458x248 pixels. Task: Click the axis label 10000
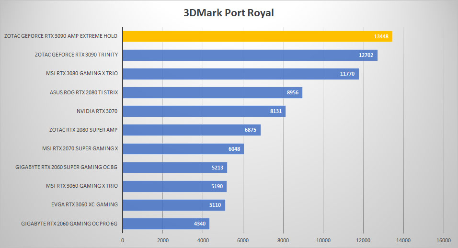click(323, 240)
